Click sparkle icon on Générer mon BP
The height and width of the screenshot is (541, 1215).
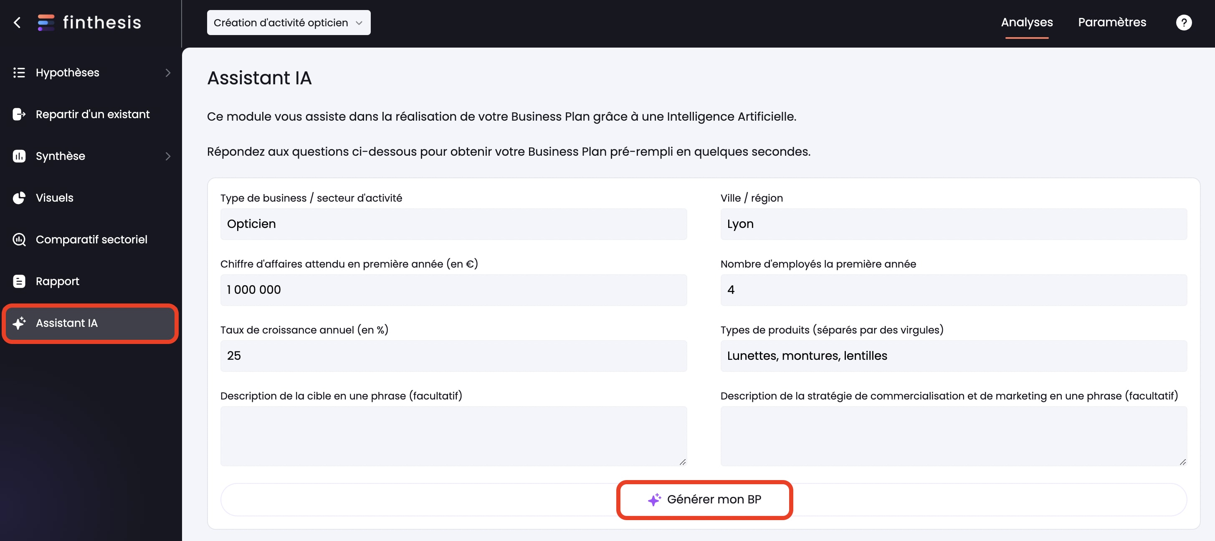(654, 500)
